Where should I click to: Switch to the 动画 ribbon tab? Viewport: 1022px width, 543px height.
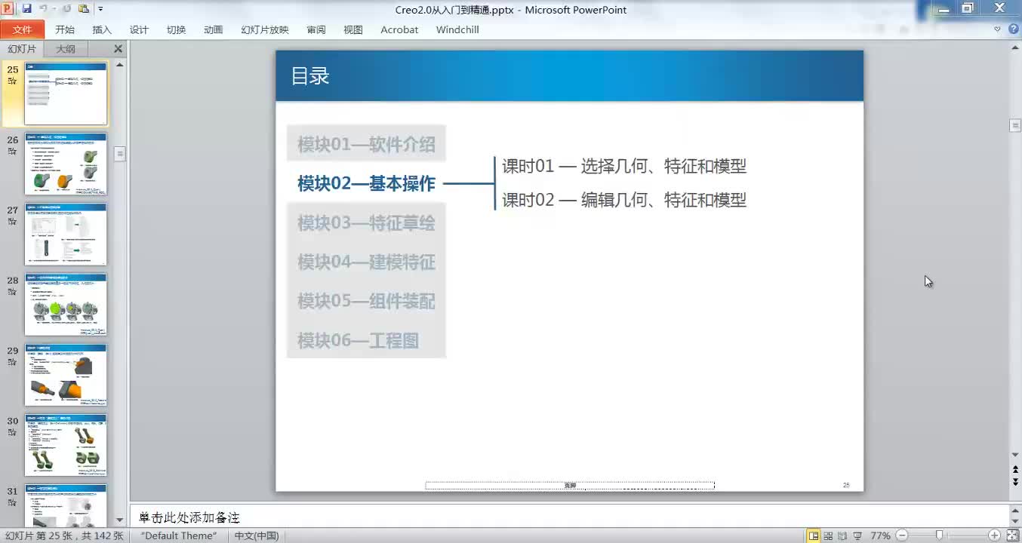point(213,30)
